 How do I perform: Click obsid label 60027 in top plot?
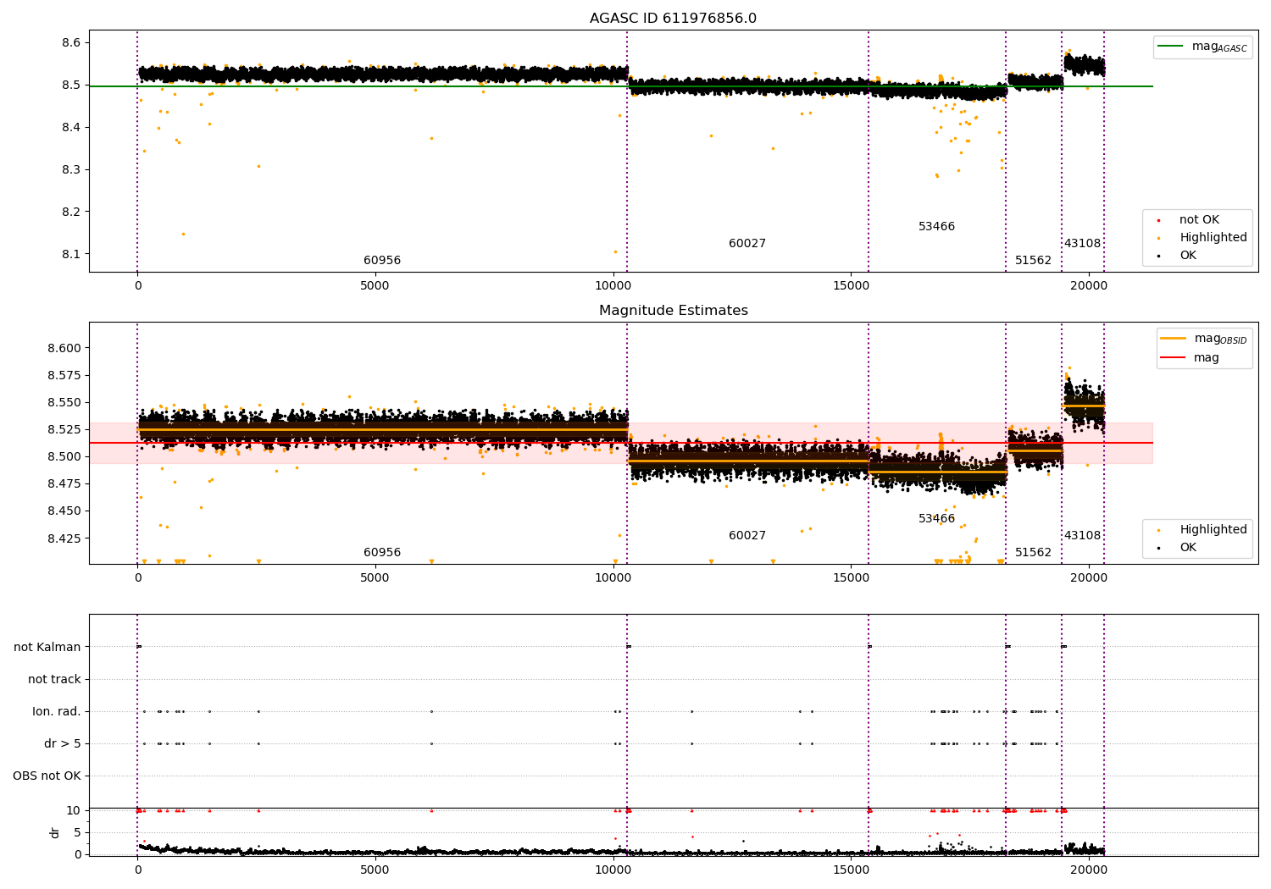[x=747, y=244]
